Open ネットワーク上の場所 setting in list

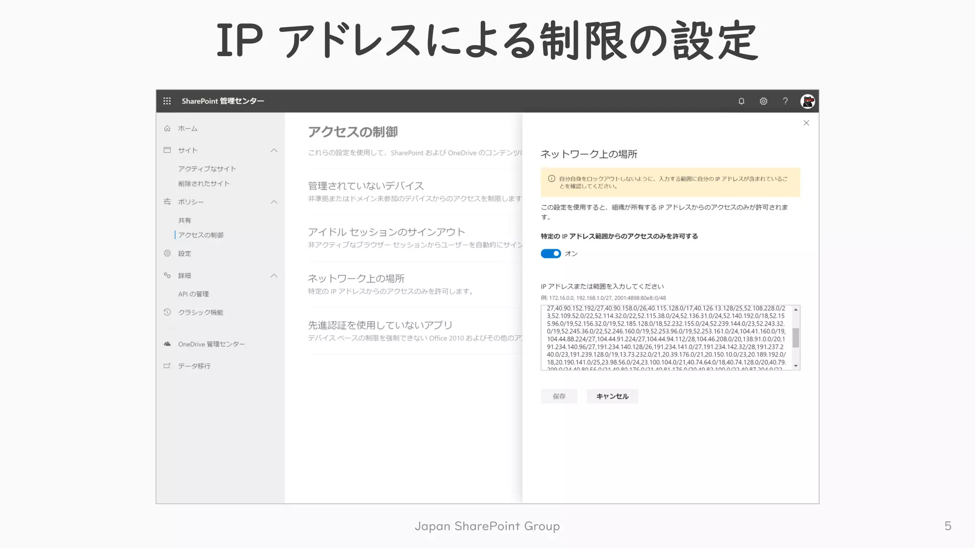356,278
